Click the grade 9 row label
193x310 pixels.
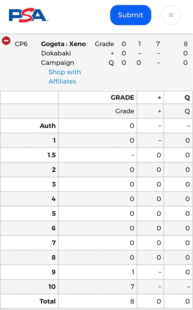54,272
